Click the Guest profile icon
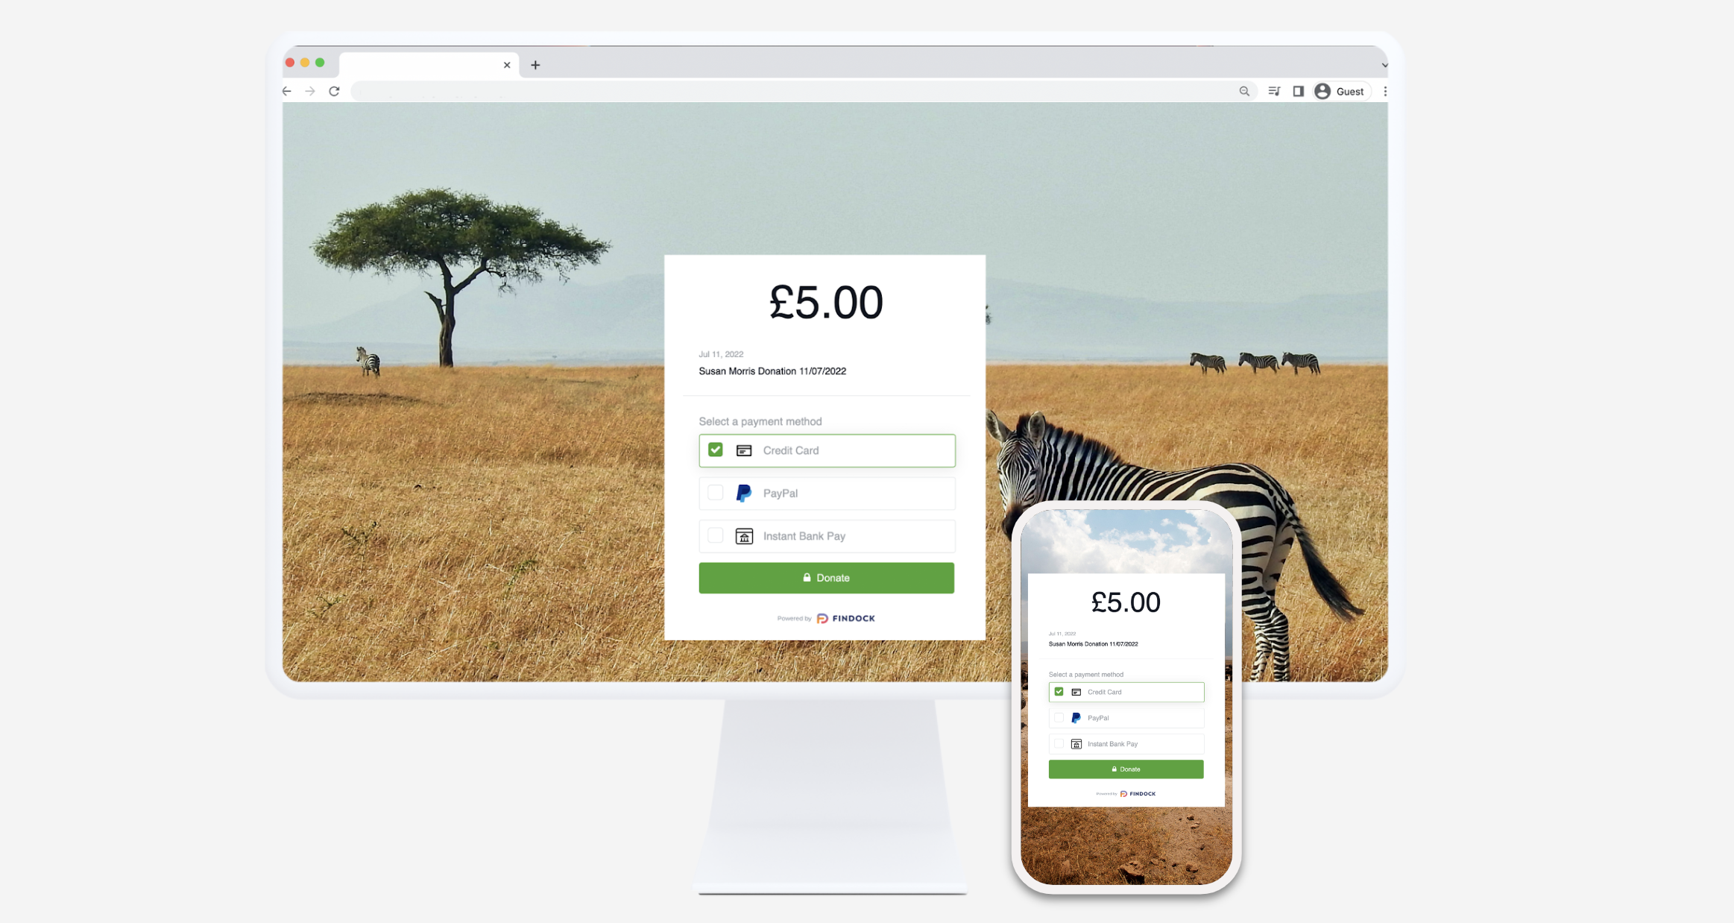Viewport: 1734px width, 923px height. [1322, 90]
